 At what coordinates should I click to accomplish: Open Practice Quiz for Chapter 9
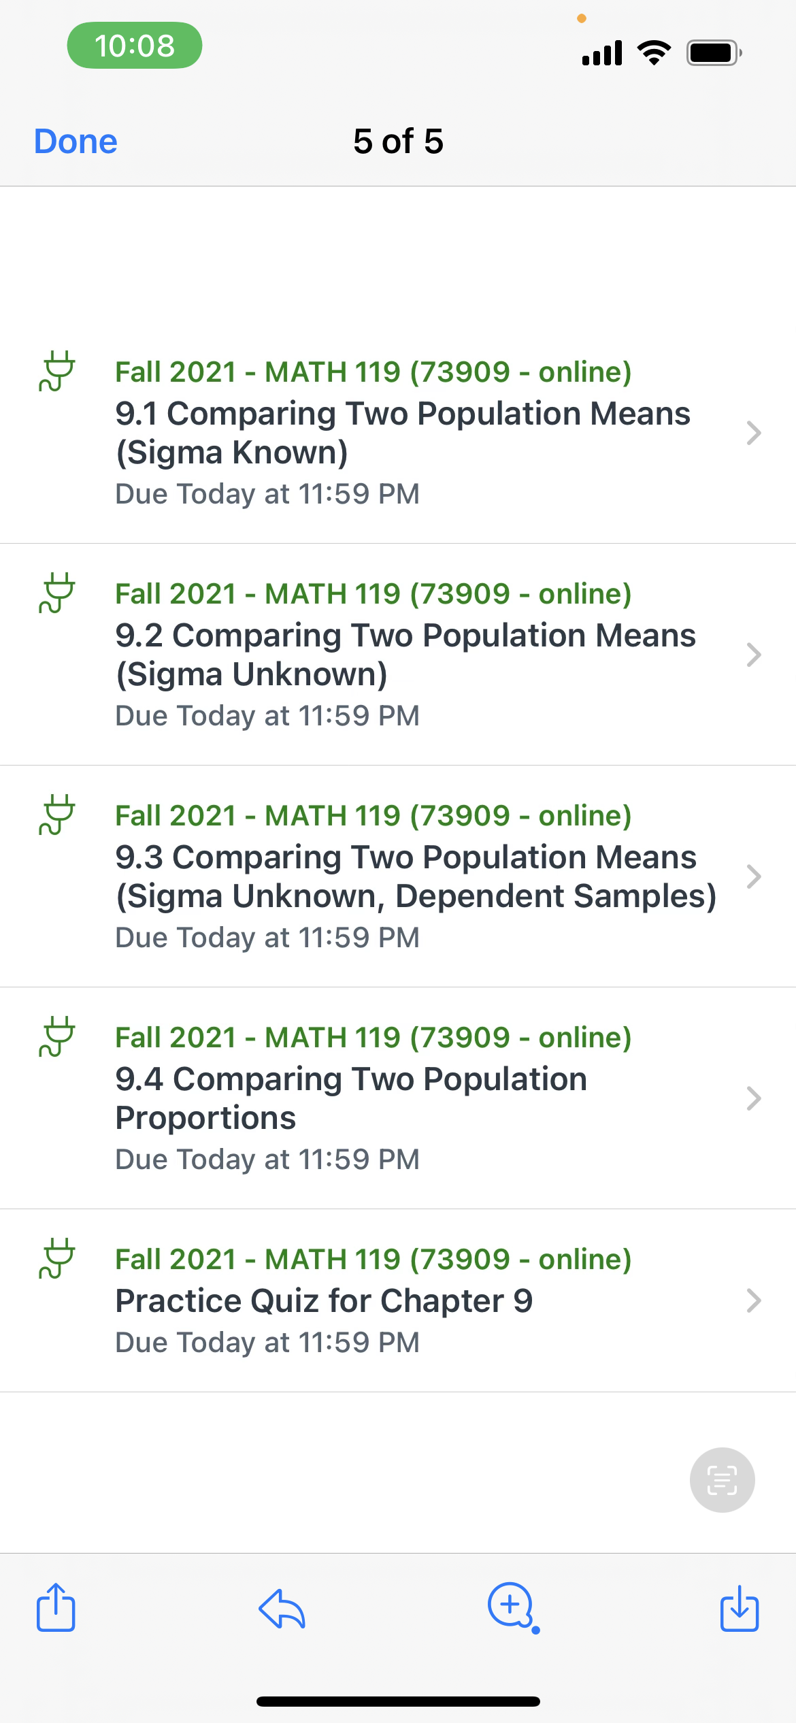coord(324,1300)
